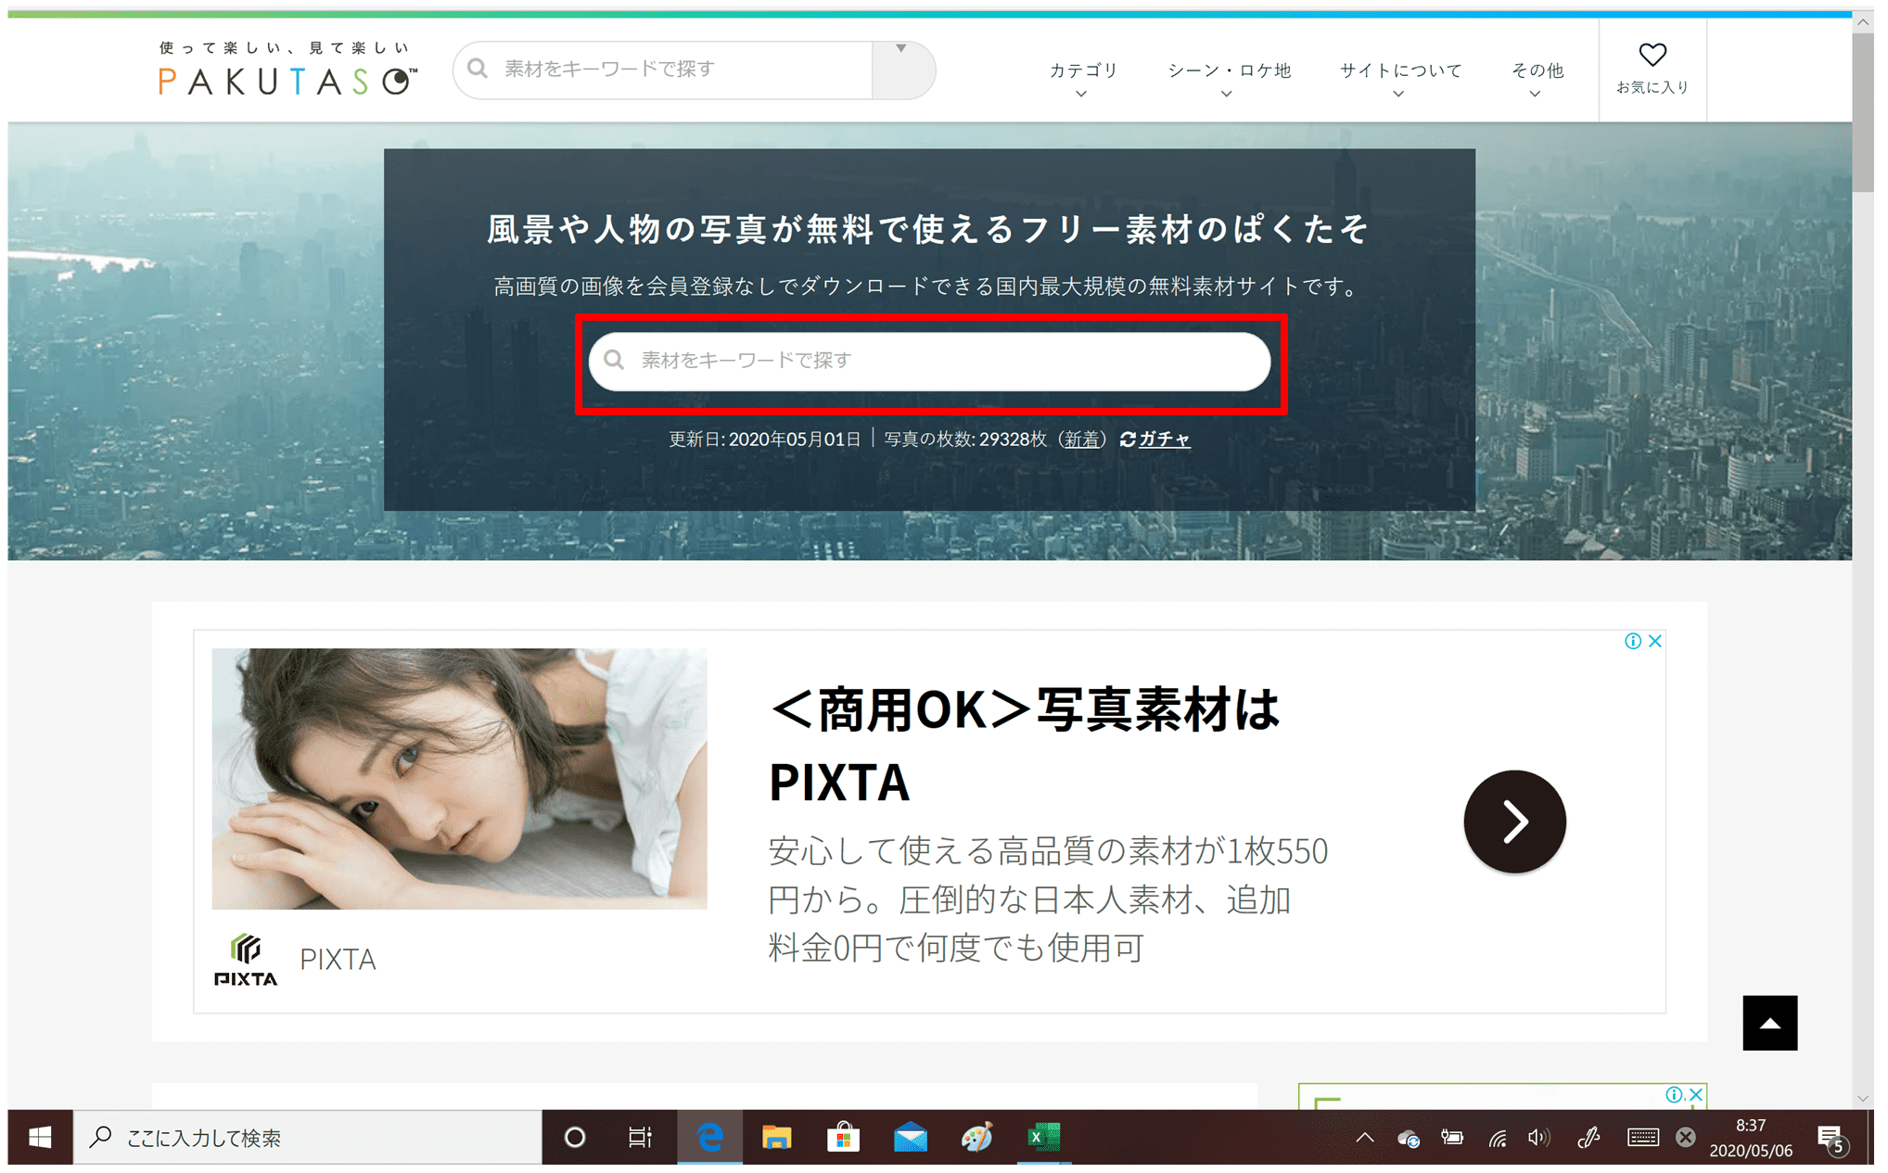Image resolution: width=1888 pixels, height=1173 pixels.
Task: Click the OneDrive cloud tray icon
Action: click(x=1409, y=1138)
